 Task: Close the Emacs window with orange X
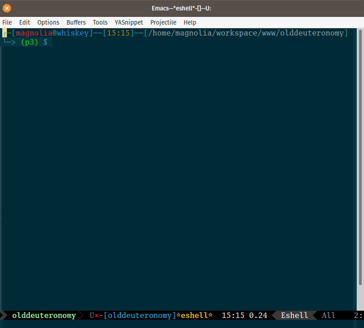click(7, 8)
